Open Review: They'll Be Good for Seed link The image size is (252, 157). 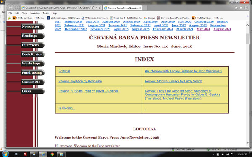pyautogui.click(x=183, y=95)
